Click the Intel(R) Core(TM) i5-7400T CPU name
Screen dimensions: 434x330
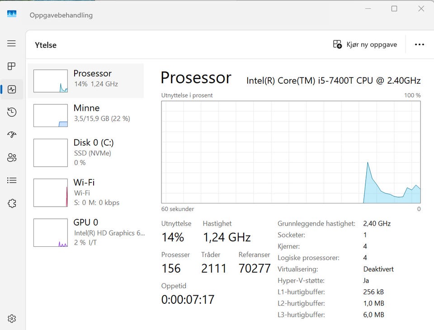334,80
